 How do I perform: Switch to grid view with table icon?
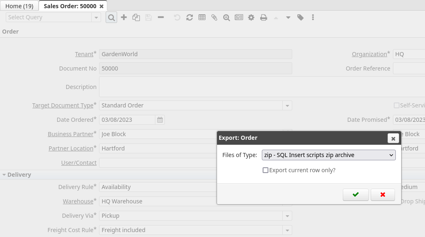click(202, 18)
